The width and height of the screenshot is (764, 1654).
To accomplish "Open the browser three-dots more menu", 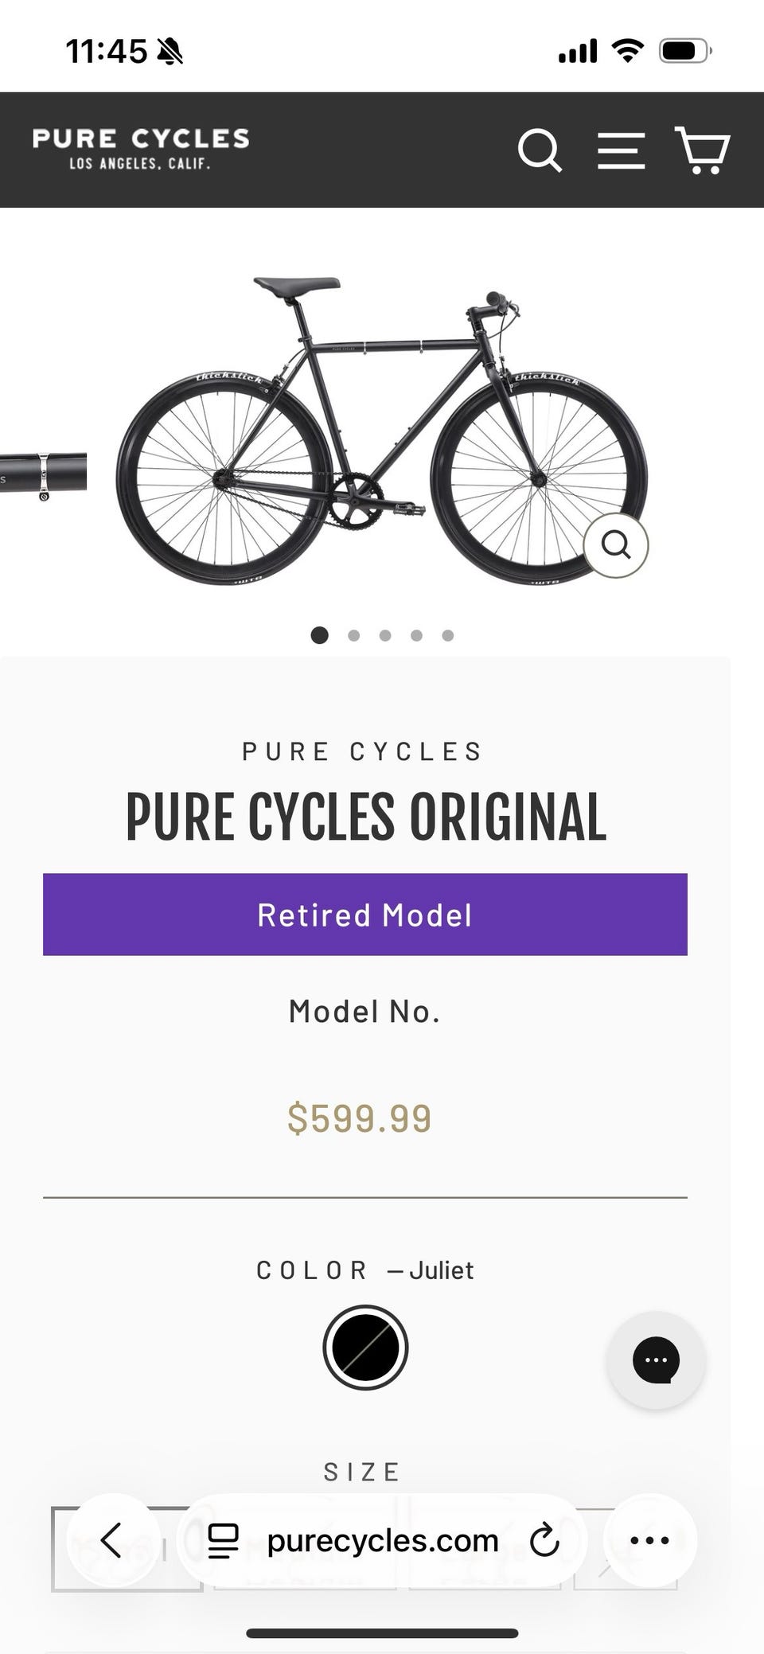I will (649, 1540).
